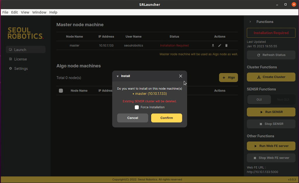Image resolution: width=299 pixels, height=183 pixels.
Task: Collapse the Install dialog triangle
Action: pyautogui.click(x=118, y=76)
